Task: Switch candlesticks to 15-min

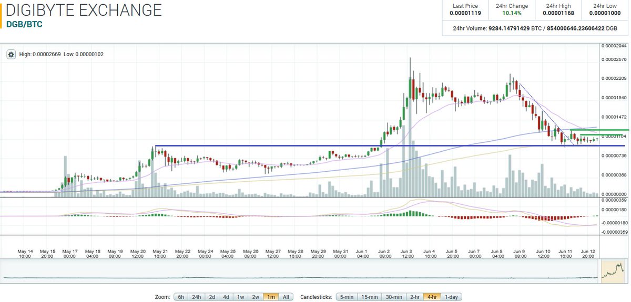Action: 369,297
